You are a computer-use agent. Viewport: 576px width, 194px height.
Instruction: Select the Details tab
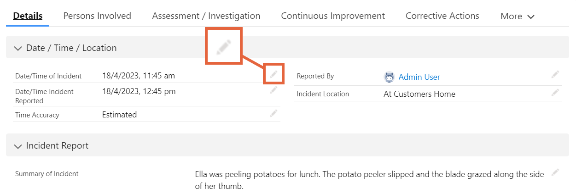point(28,16)
